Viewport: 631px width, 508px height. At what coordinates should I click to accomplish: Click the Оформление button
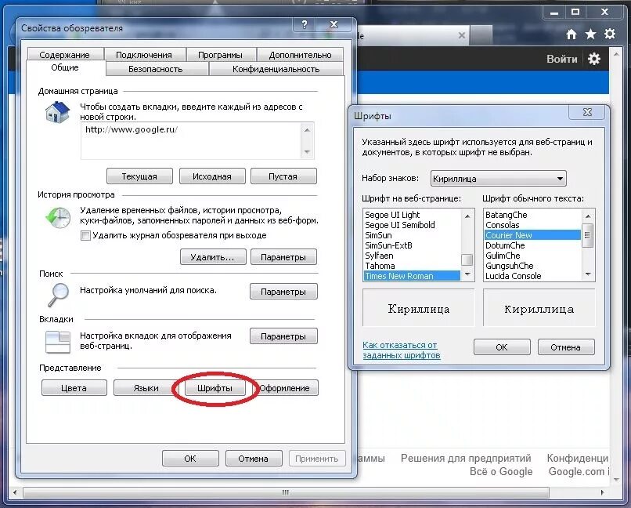click(x=284, y=388)
